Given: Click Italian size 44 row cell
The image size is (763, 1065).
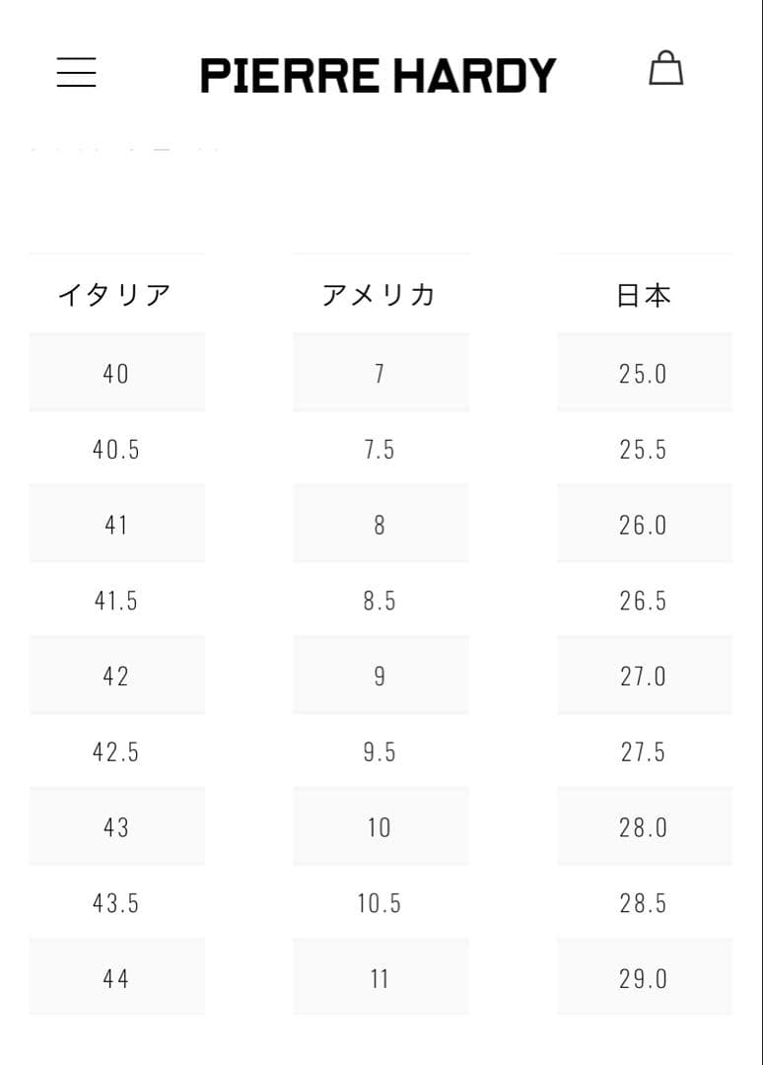Looking at the screenshot, I should tap(116, 977).
